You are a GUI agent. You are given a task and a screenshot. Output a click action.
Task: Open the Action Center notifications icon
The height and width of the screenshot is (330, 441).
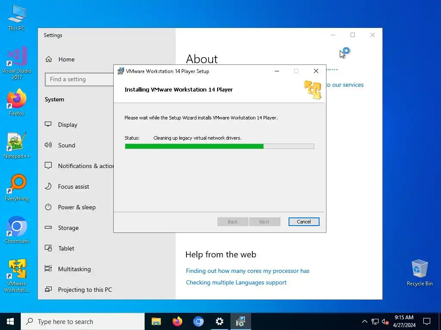coord(427,321)
